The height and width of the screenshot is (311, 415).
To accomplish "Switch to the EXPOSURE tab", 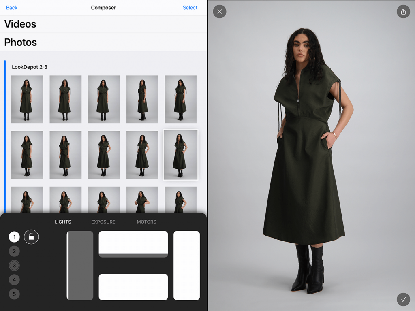I will point(103,222).
